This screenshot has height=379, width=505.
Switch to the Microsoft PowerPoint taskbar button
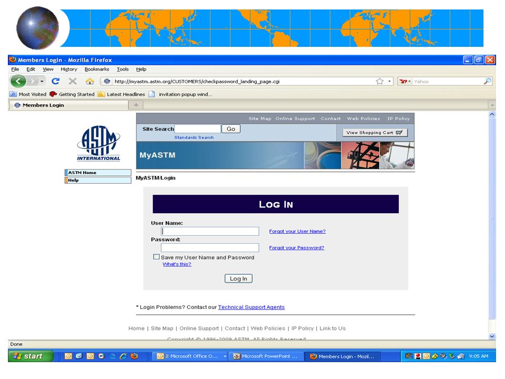click(x=266, y=356)
